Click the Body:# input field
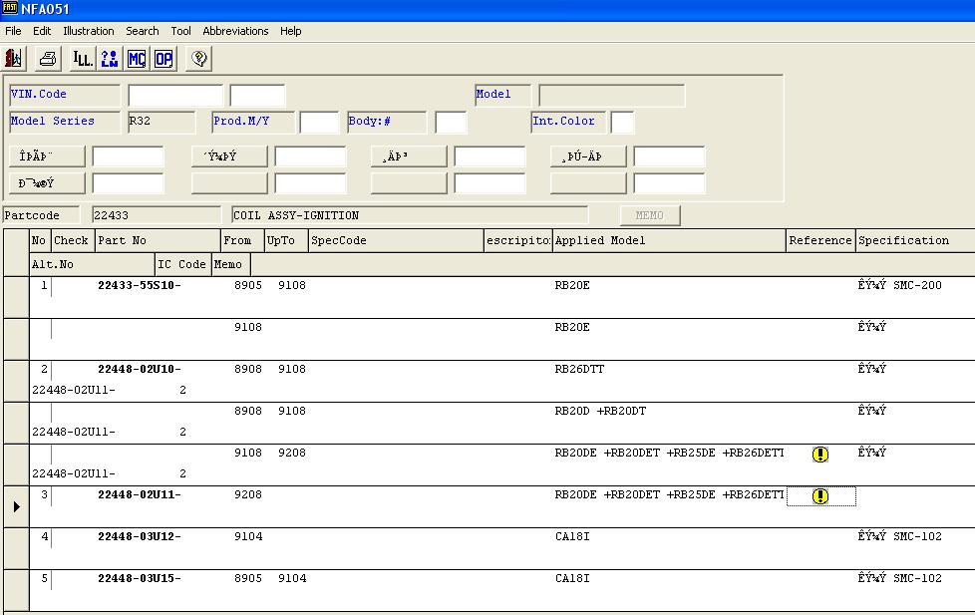Screen dimensions: 975x615 click(x=451, y=122)
